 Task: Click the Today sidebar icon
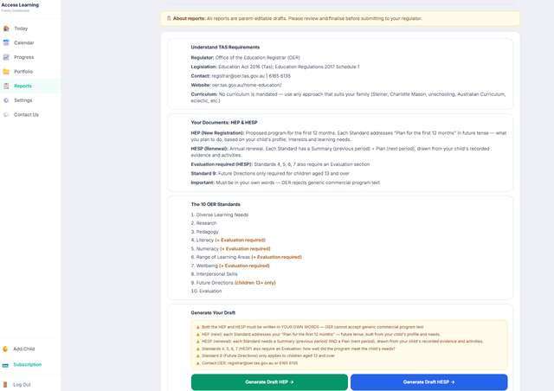(x=6, y=29)
